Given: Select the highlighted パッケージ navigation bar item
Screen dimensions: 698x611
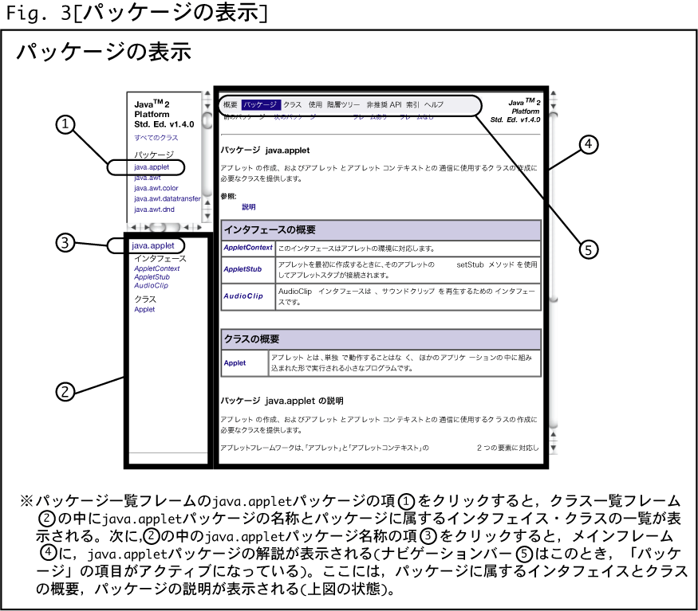Looking at the screenshot, I should 260,105.
